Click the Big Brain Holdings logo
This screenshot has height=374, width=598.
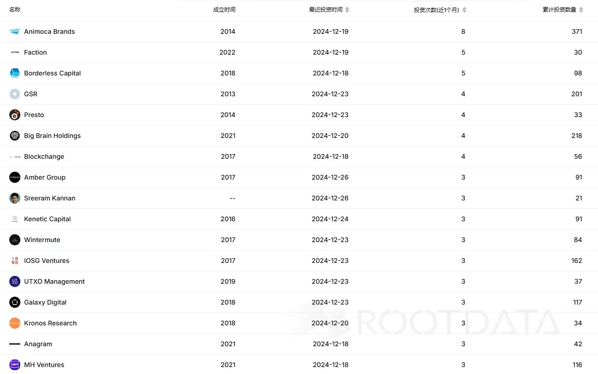(x=15, y=136)
